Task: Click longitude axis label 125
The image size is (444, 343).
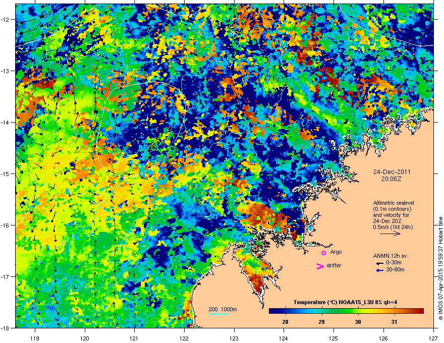Action: point(334,338)
